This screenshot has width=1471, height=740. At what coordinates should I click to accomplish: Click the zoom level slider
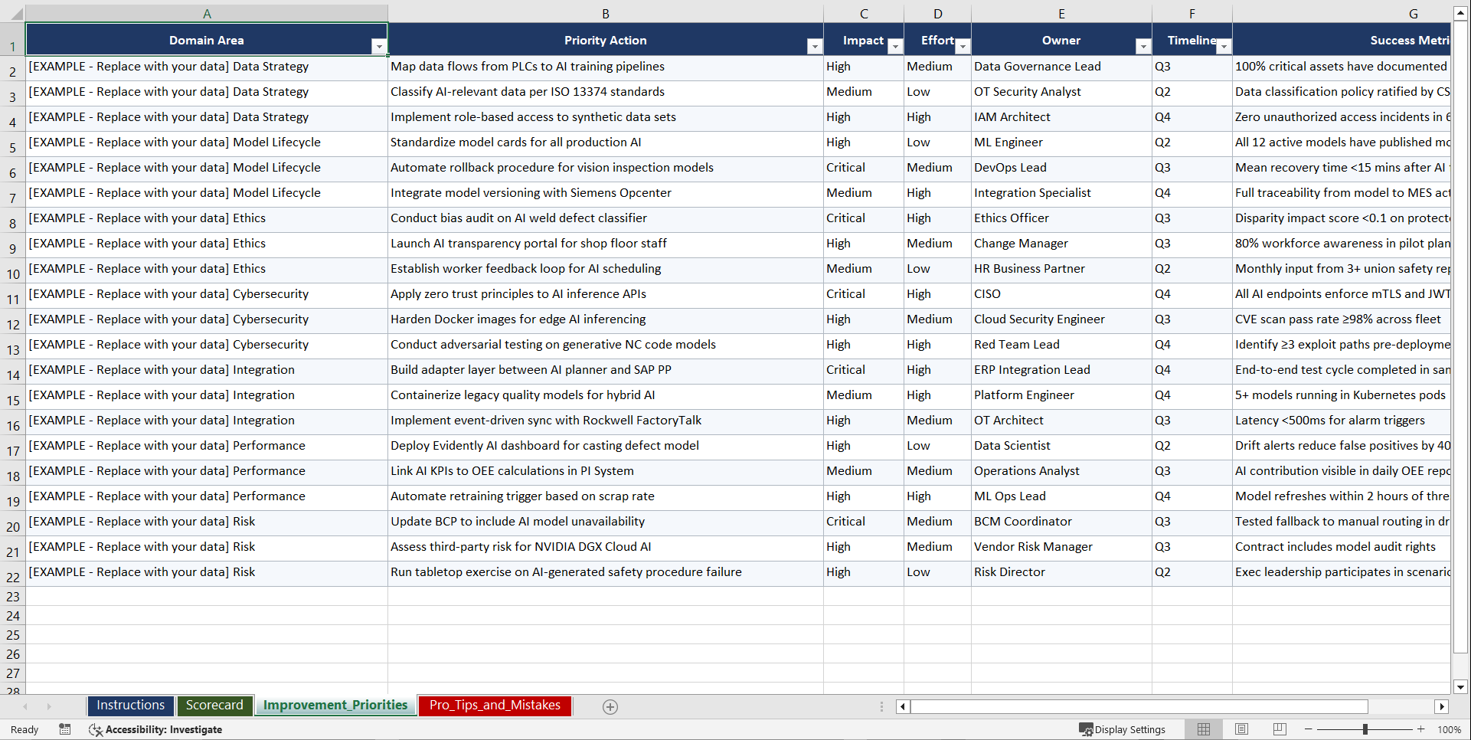click(x=1365, y=729)
